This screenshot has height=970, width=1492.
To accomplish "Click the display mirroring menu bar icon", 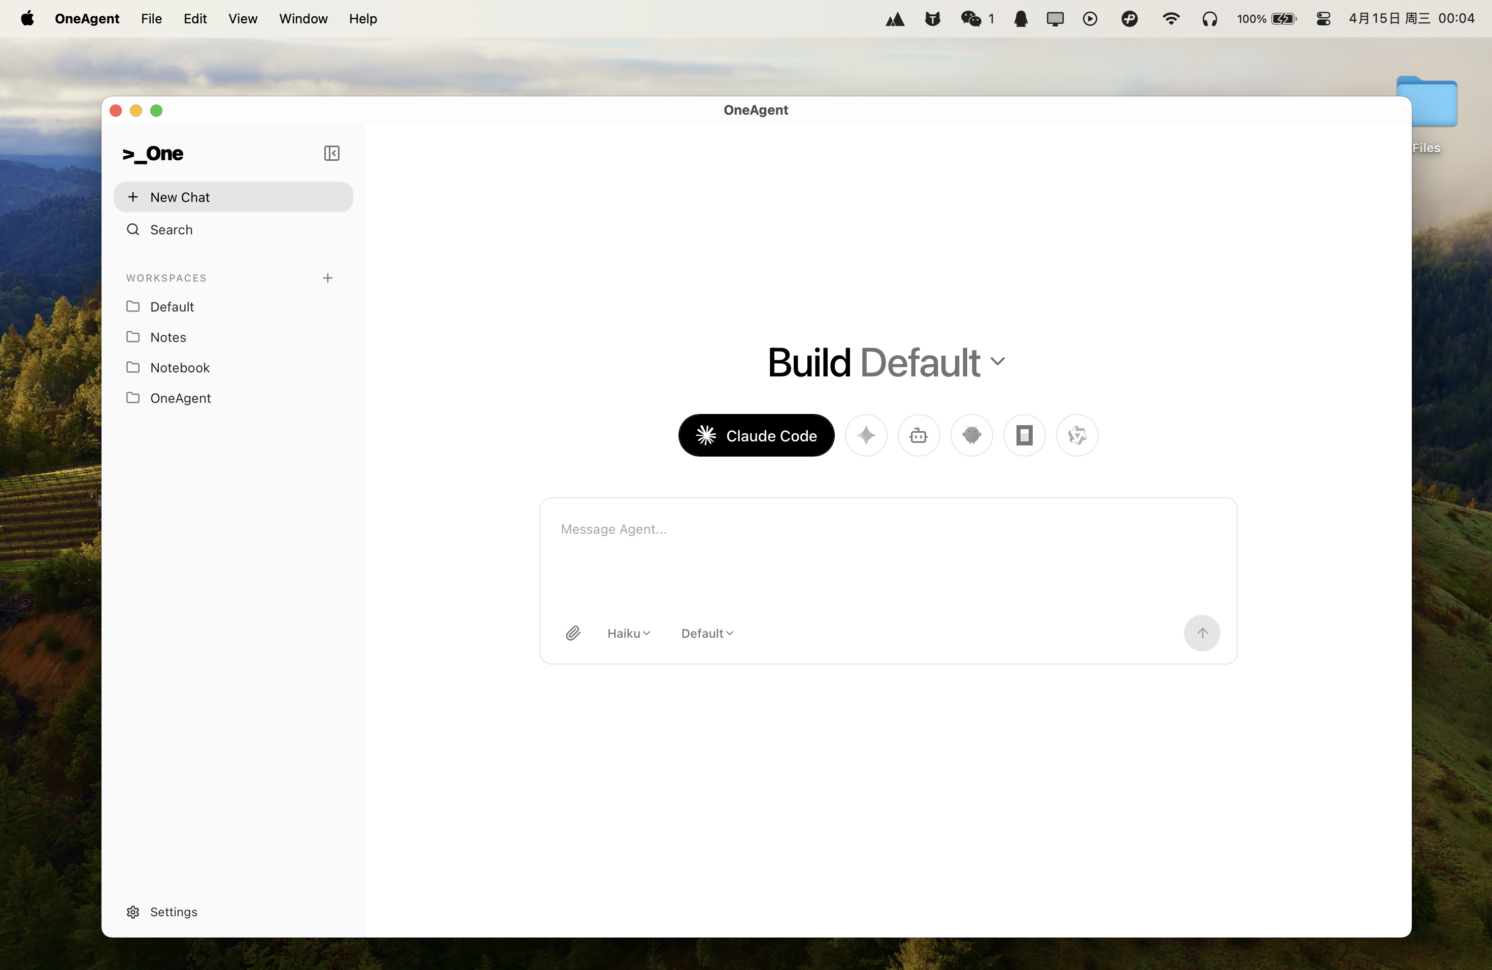I will point(1055,19).
